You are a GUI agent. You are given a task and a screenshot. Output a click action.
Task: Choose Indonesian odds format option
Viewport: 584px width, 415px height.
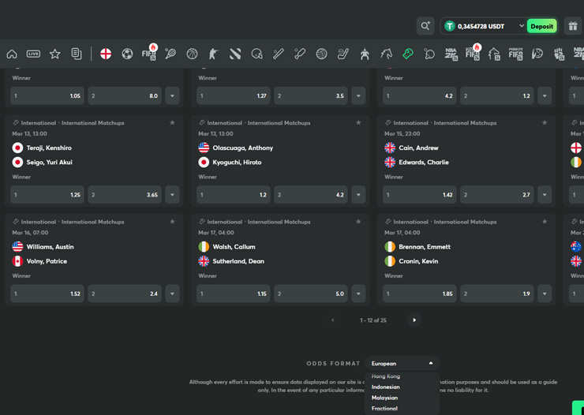386,387
